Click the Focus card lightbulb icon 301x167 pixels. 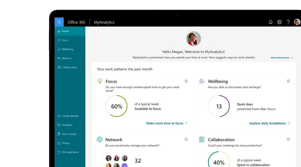[x=100, y=81]
